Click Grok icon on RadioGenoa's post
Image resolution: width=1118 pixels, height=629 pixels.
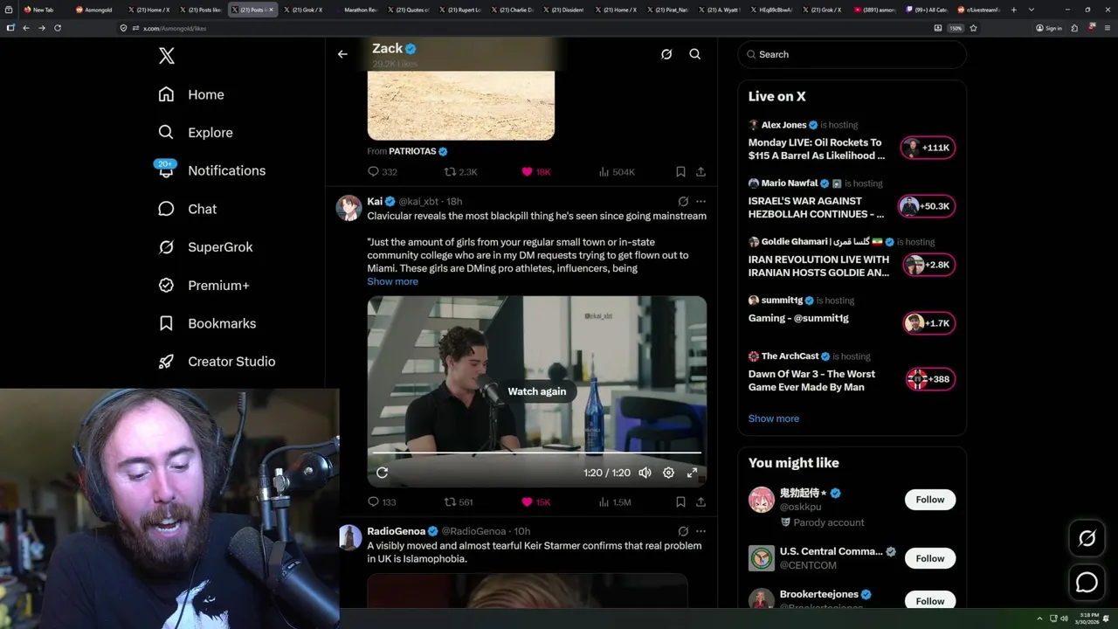point(683,531)
